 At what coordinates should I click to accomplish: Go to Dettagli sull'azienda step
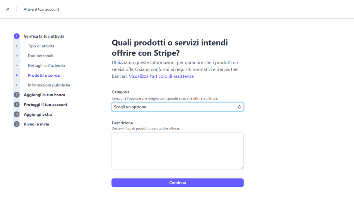pos(46,65)
